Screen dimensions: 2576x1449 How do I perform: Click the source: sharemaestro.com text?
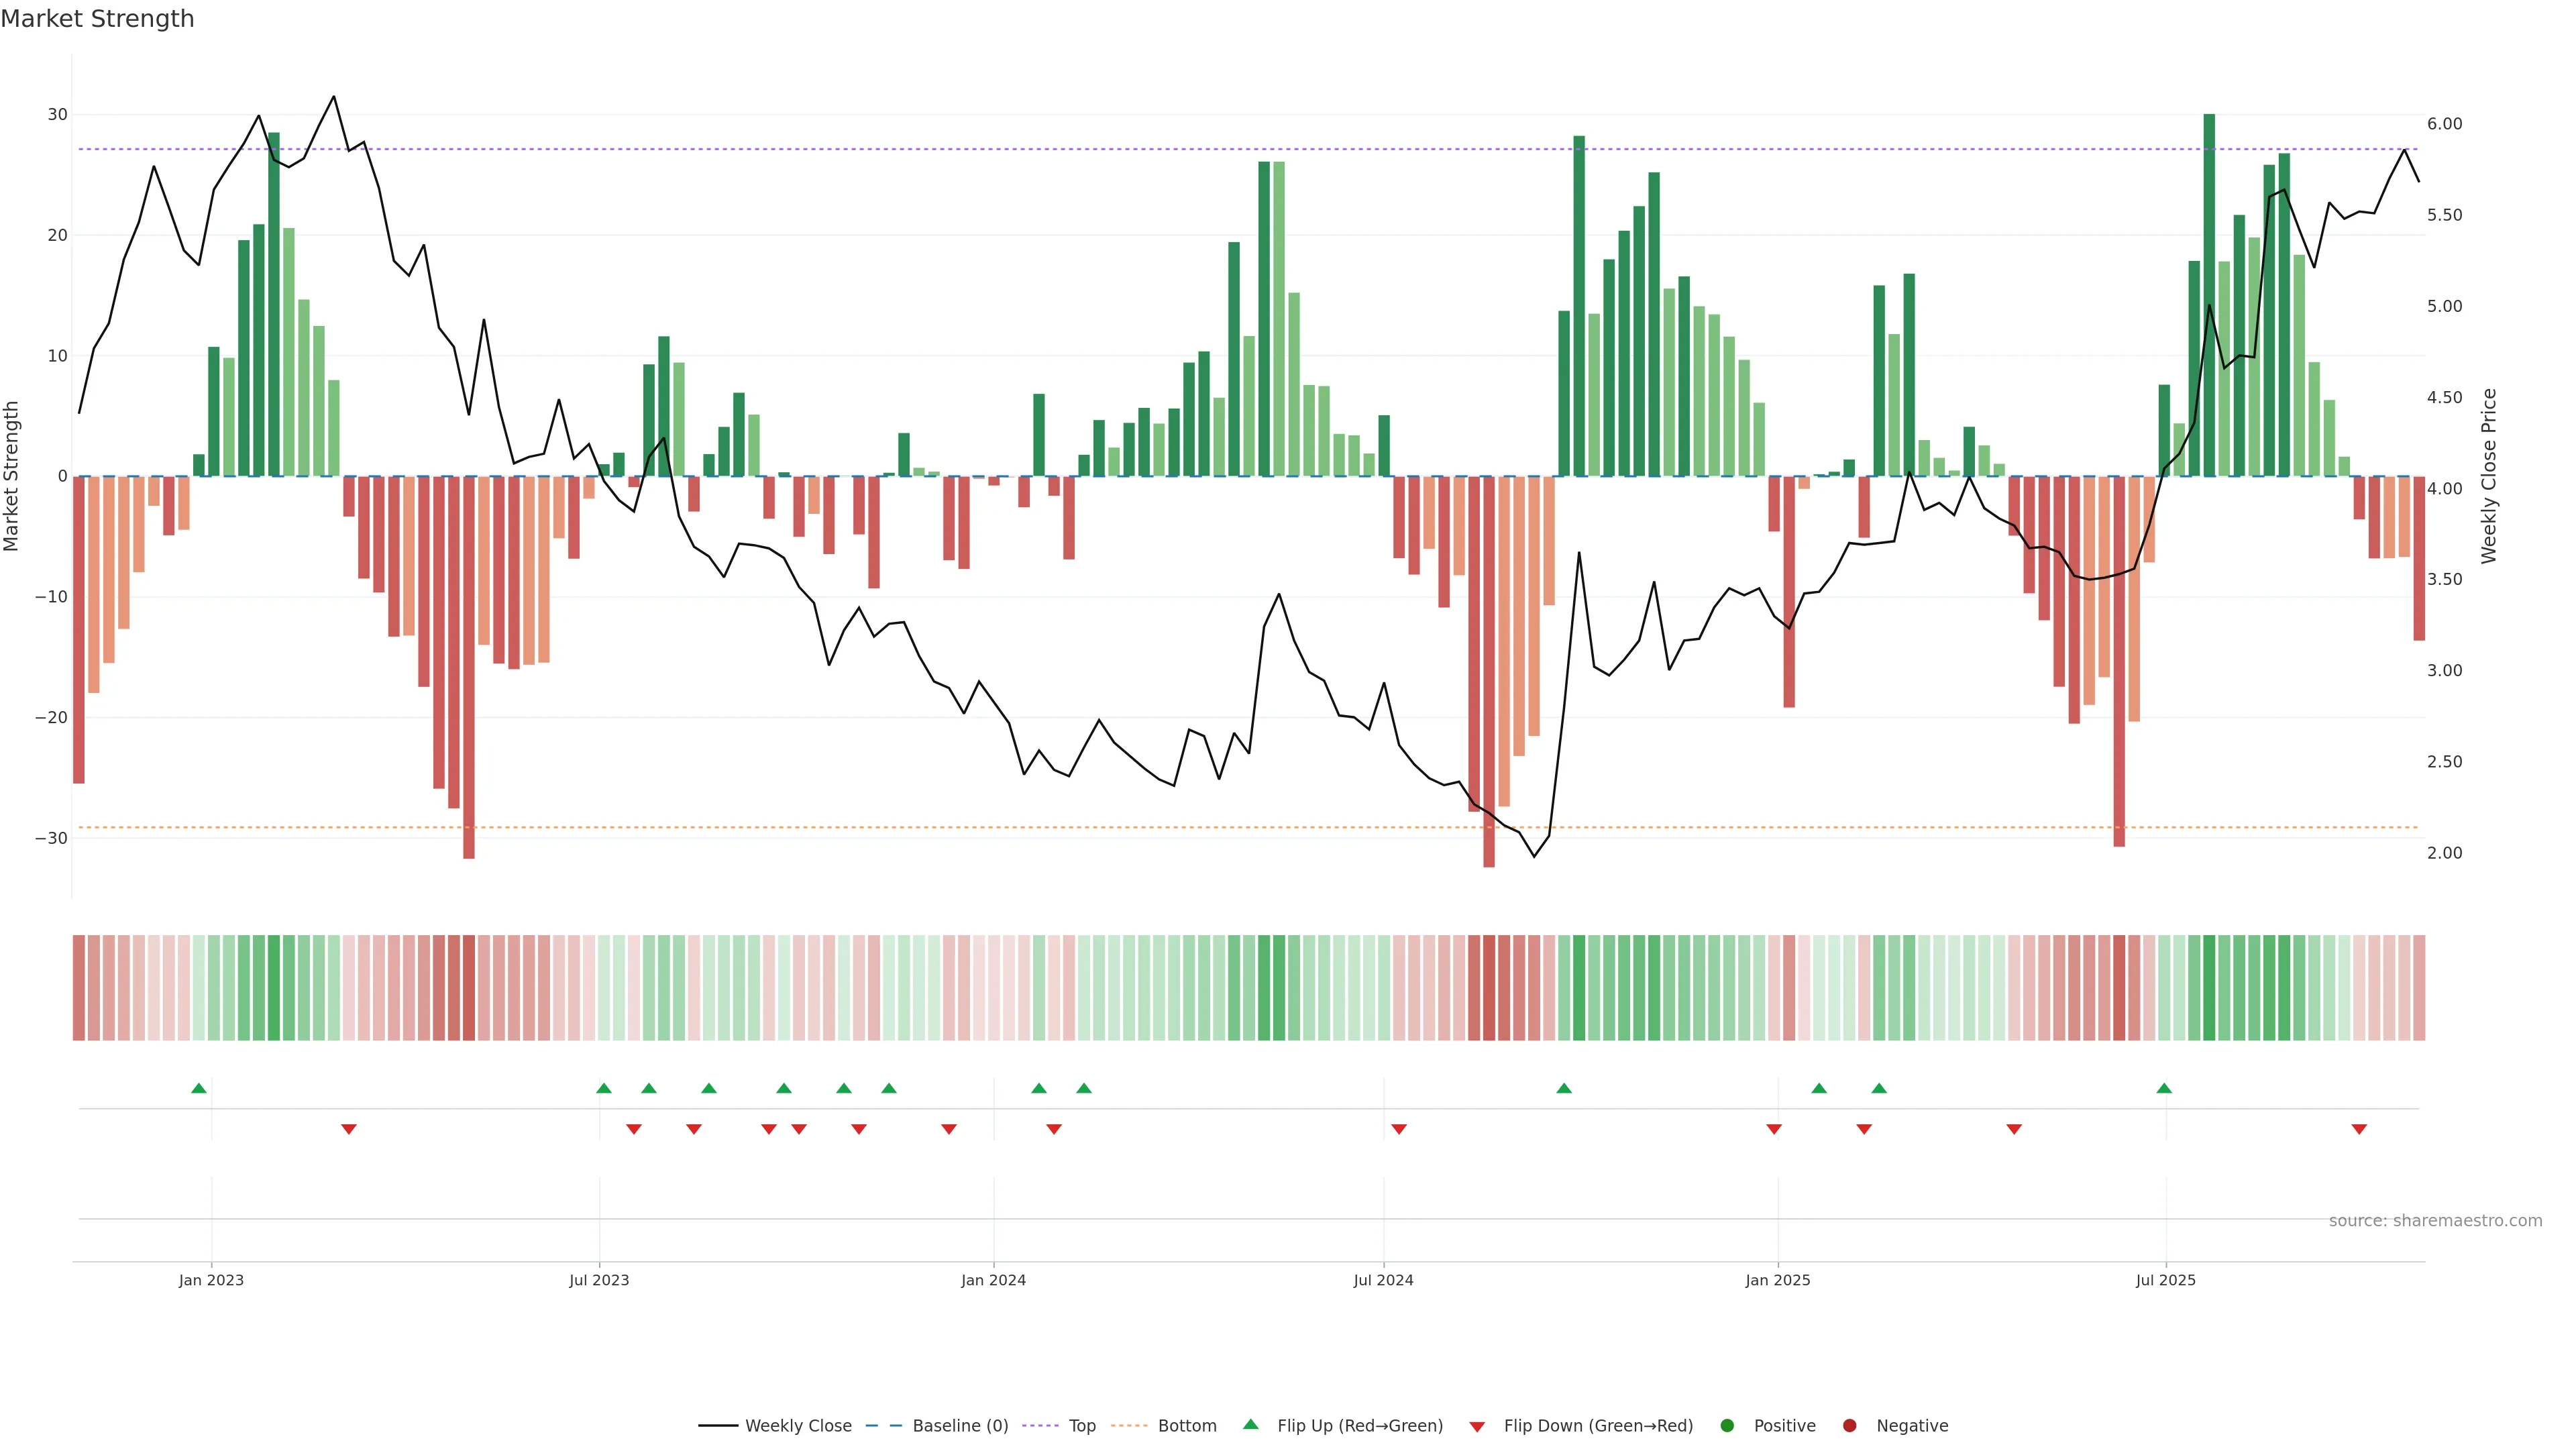click(x=2435, y=1220)
